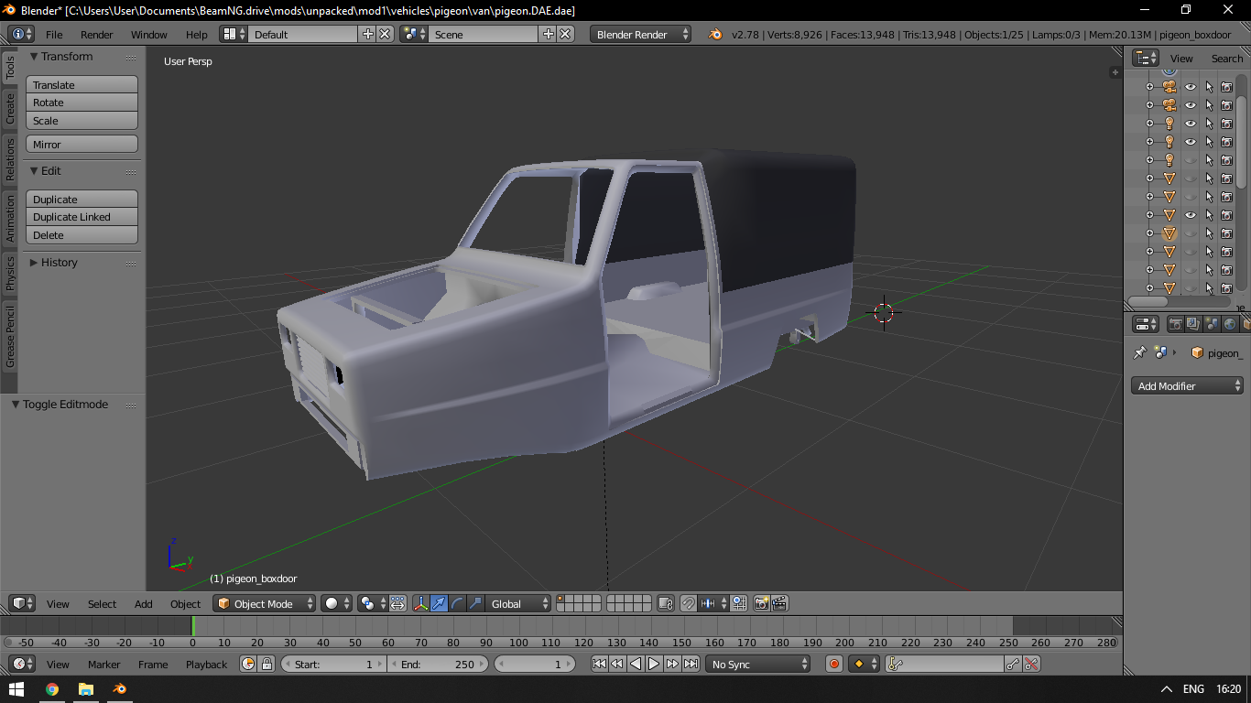The width and height of the screenshot is (1251, 703).
Task: Switch to the Create tab
Action: tap(10, 108)
